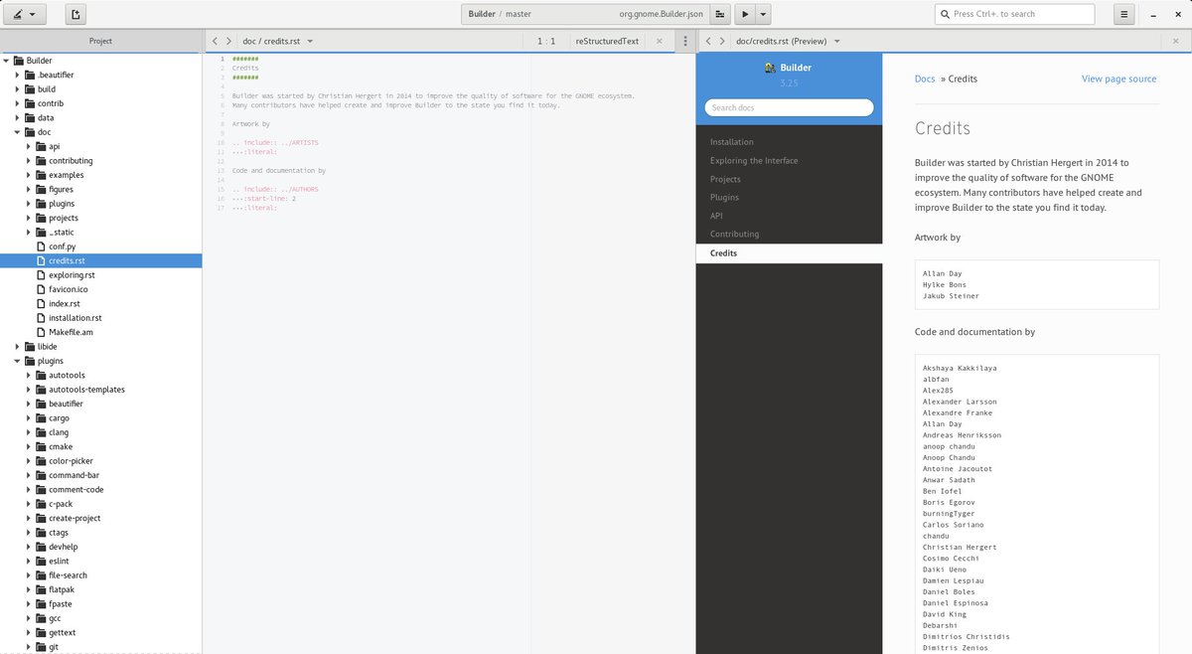The image size is (1192, 654).
Task: Select the Project panel header
Action: pyautogui.click(x=100, y=41)
